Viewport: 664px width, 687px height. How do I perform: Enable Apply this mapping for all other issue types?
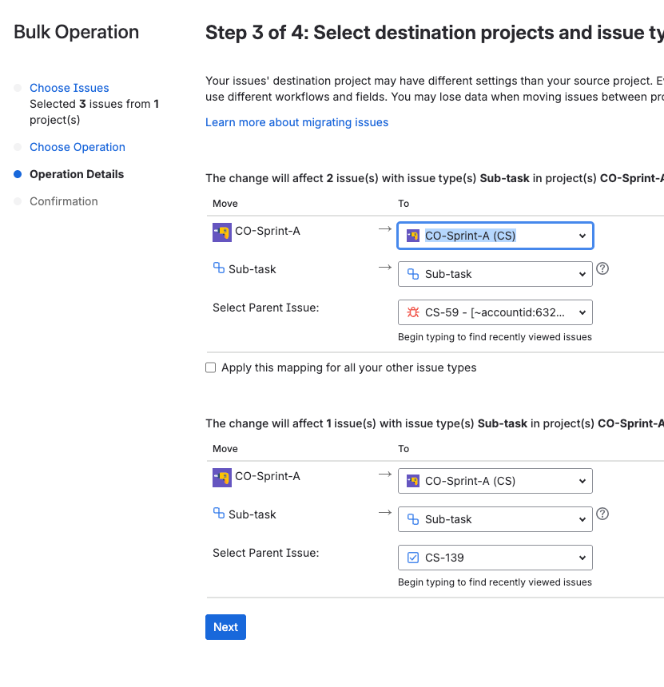[x=211, y=368]
